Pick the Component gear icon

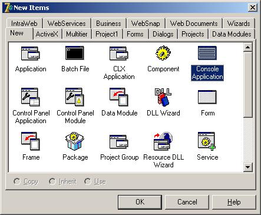tap(163, 53)
